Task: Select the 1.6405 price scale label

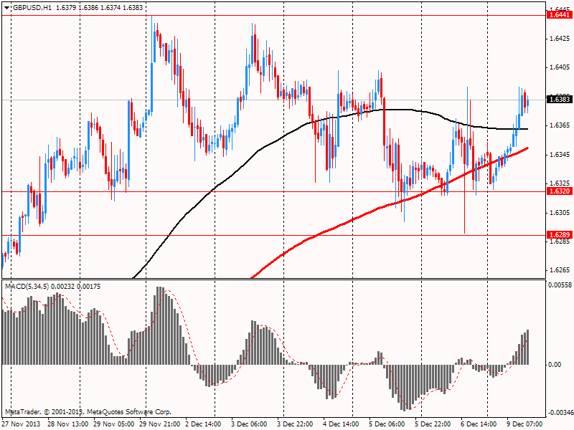Action: click(560, 67)
